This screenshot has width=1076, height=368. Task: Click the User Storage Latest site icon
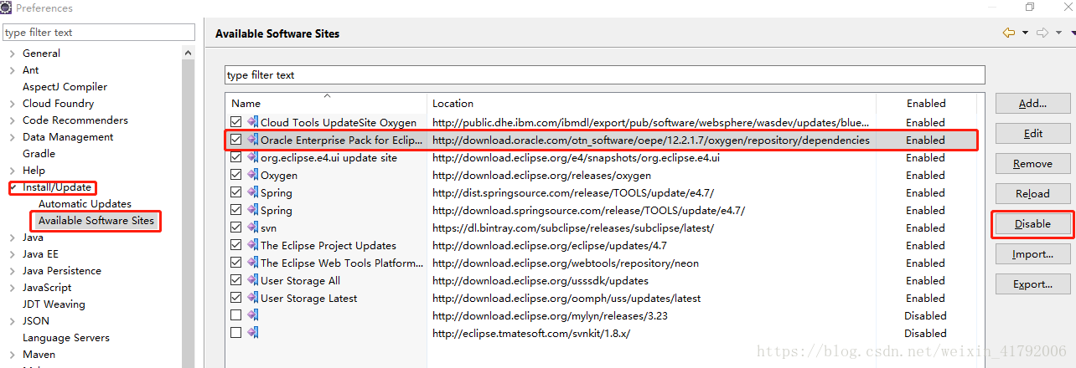(x=252, y=298)
